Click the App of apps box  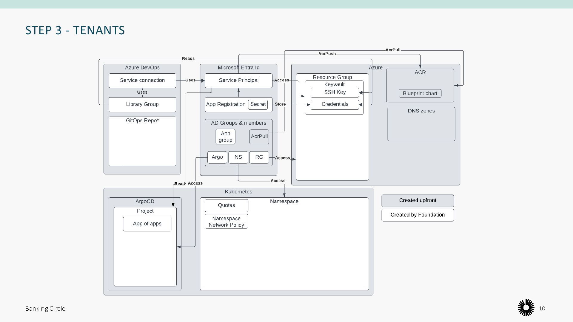coord(147,224)
